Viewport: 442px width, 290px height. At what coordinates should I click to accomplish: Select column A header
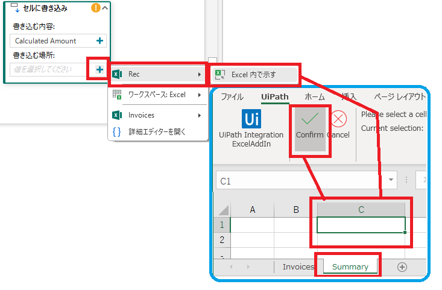[252, 210]
